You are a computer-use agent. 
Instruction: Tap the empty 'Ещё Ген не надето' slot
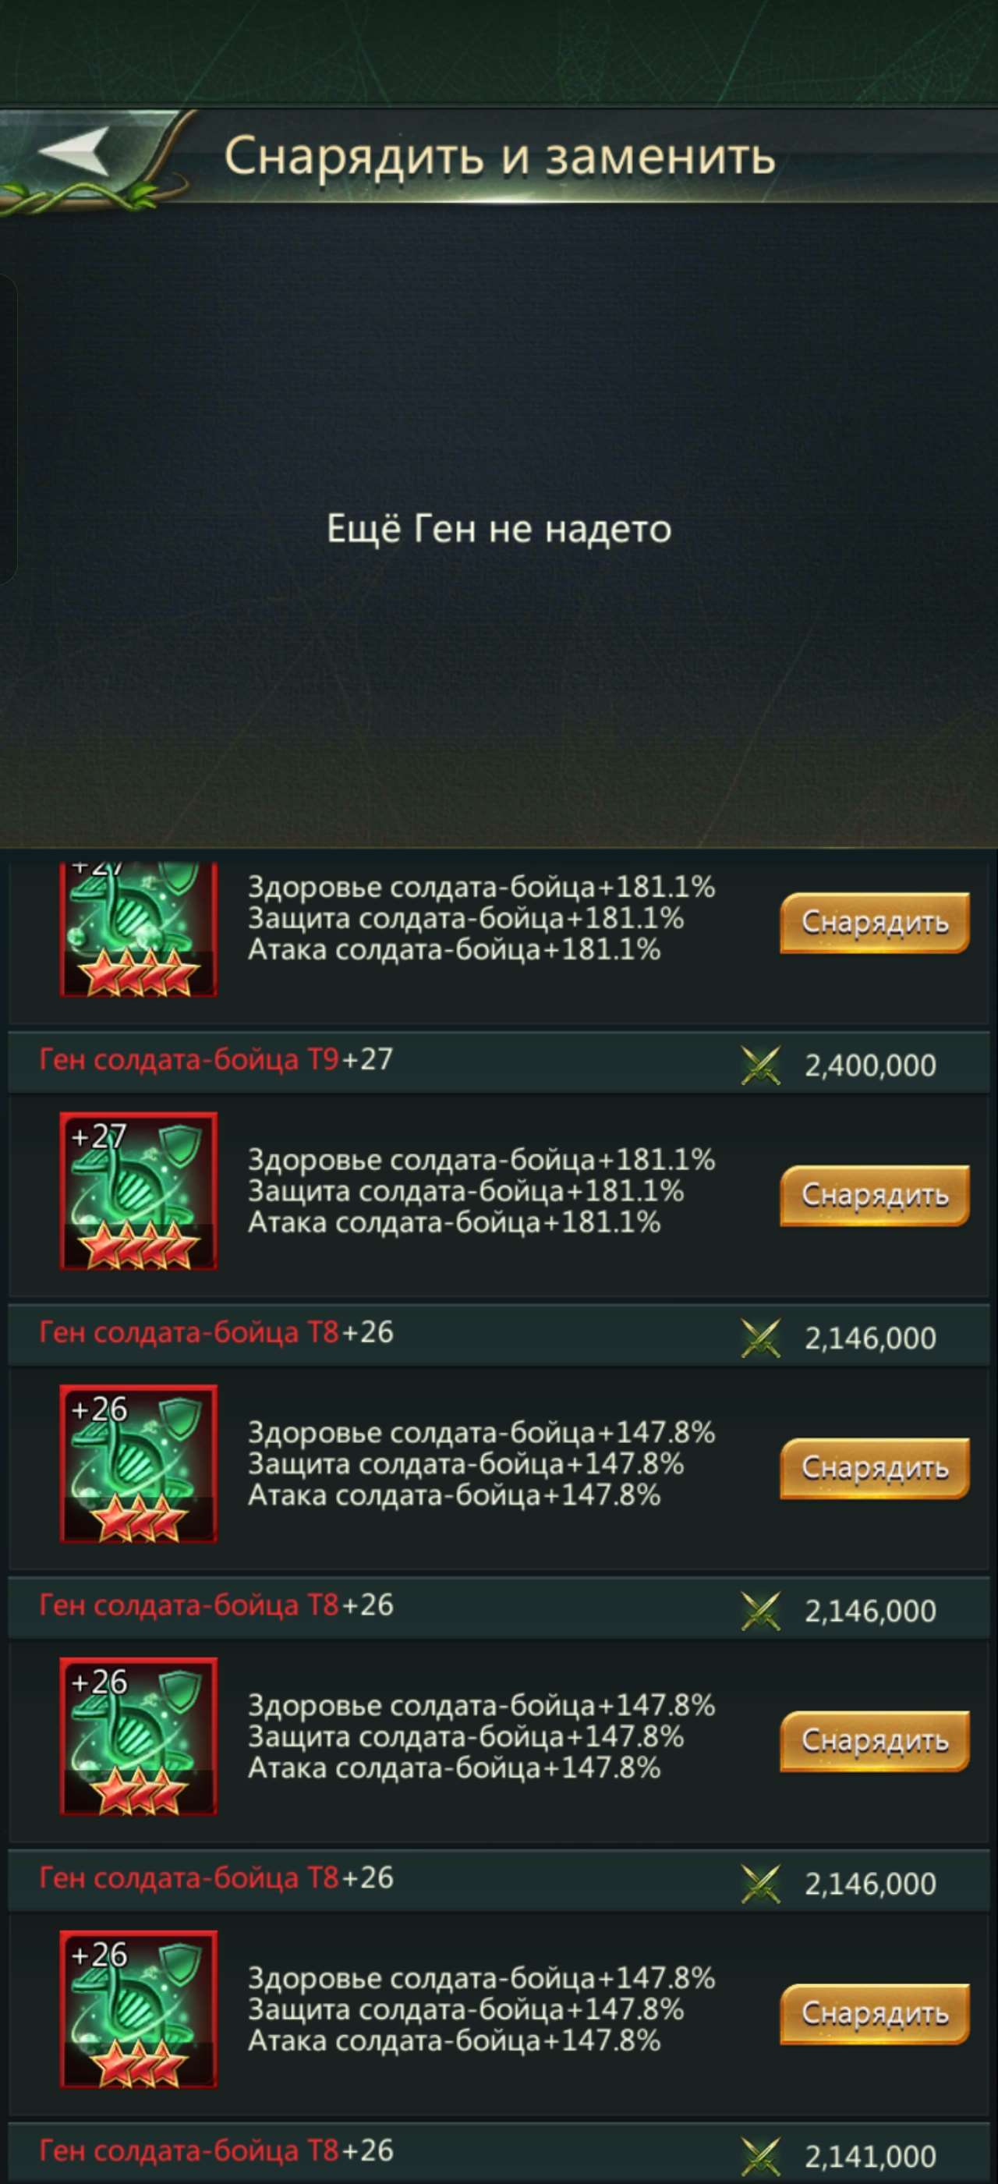(x=499, y=529)
